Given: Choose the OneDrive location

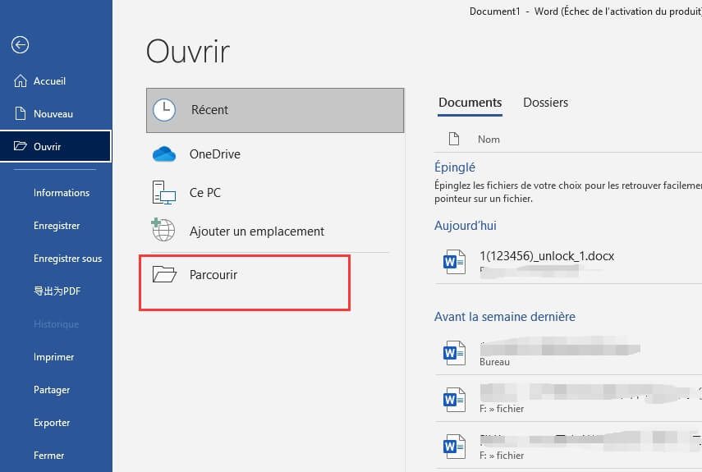Looking at the screenshot, I should [x=215, y=154].
